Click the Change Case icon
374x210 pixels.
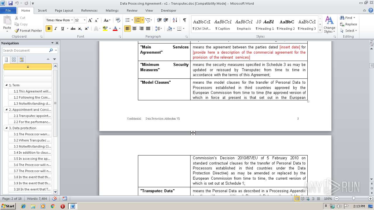[107, 20]
